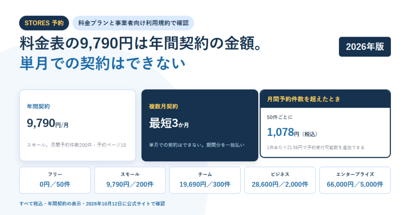Viewport: 410px width, 215px height.
Task: Click the 2026年版 badge
Action: pos(365,47)
